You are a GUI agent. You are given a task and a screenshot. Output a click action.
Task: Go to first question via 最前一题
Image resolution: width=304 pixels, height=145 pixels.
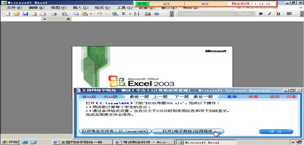coord(139,97)
